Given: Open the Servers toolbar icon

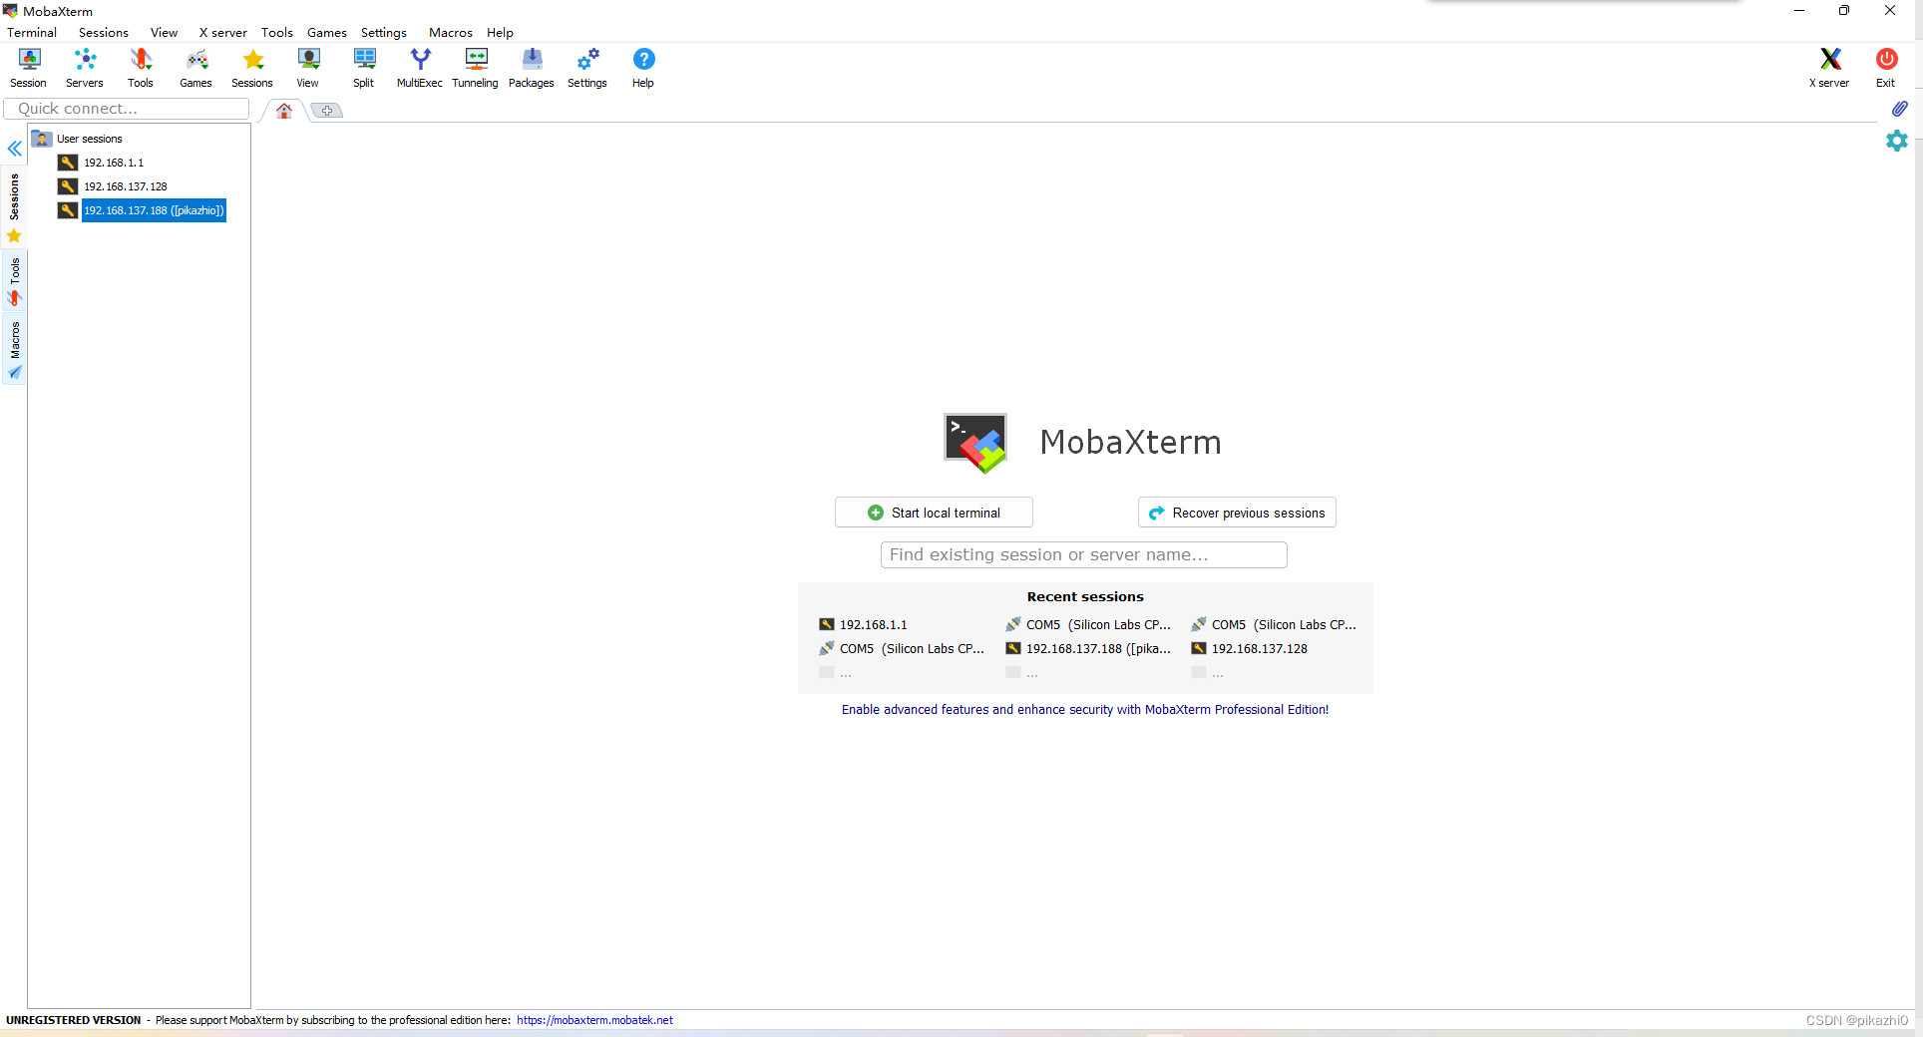Looking at the screenshot, I should tap(85, 68).
